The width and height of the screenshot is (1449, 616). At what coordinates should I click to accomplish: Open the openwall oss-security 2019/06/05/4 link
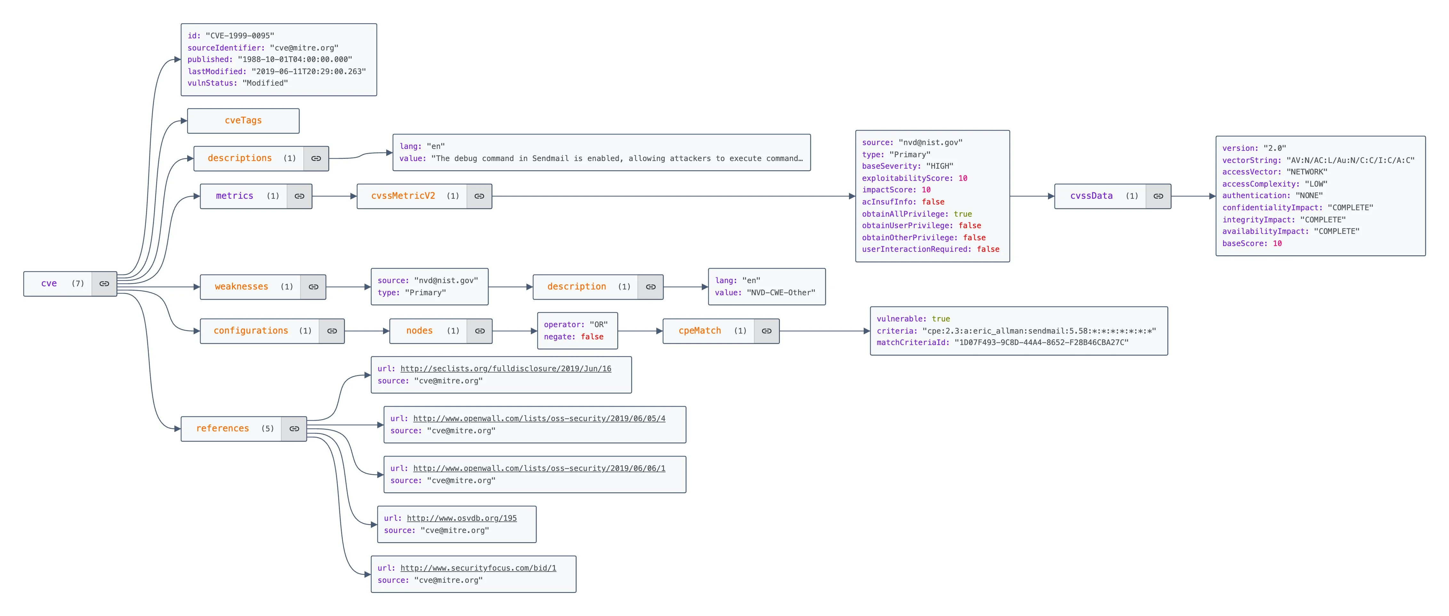click(539, 419)
